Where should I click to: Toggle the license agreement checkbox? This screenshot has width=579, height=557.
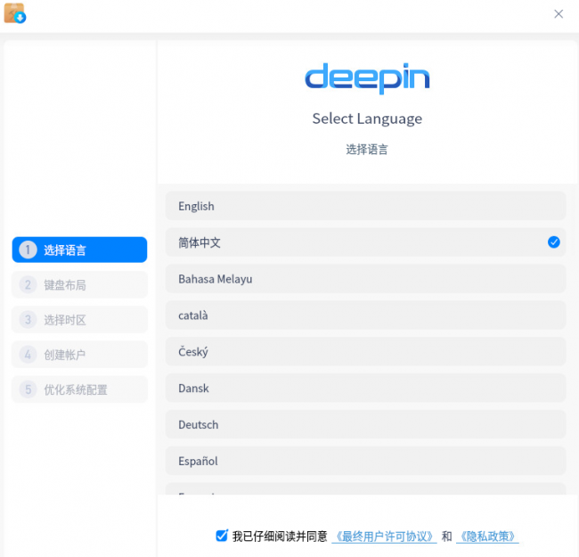click(x=222, y=536)
